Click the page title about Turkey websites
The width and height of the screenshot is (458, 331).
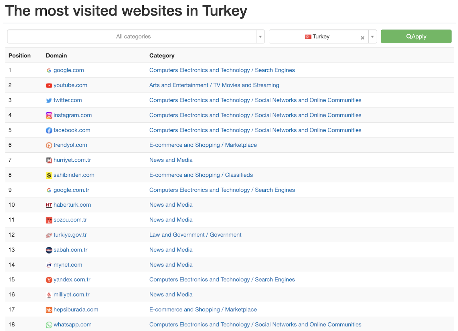126,11
